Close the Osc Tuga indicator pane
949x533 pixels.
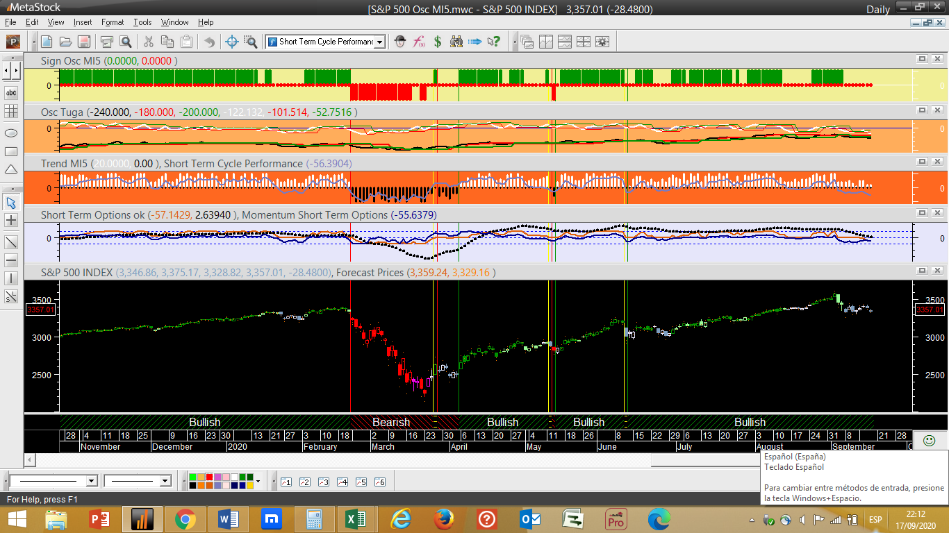click(937, 110)
